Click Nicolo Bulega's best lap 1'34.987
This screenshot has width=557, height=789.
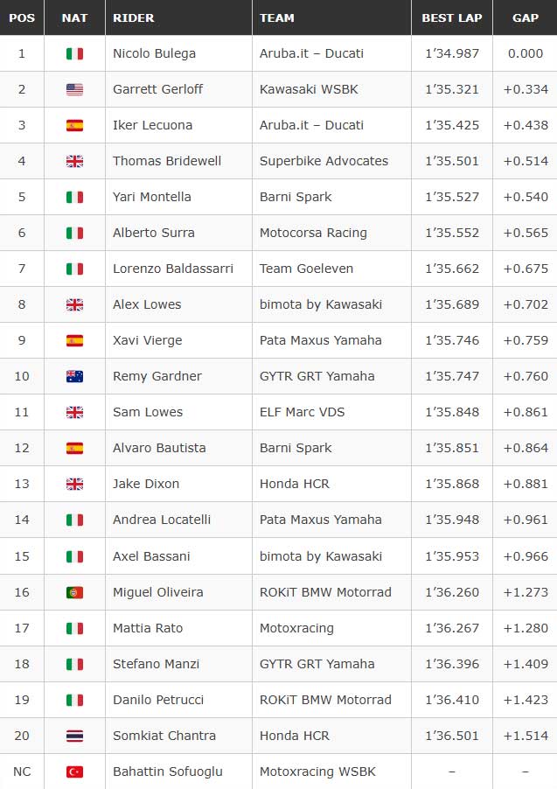452,53
